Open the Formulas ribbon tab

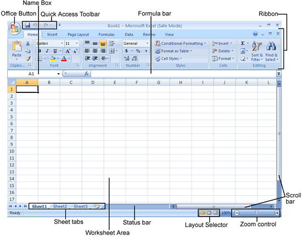pos(107,35)
